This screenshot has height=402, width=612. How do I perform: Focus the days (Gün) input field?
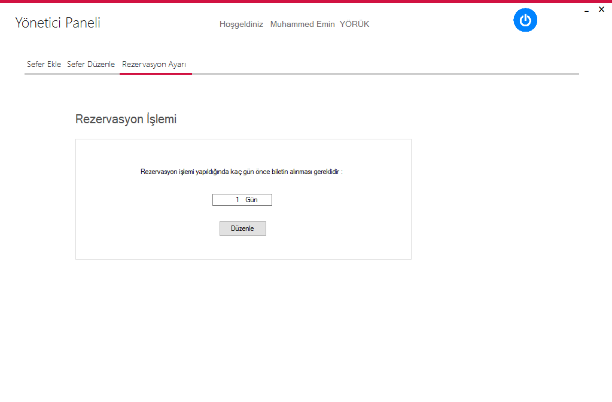pyautogui.click(x=242, y=199)
